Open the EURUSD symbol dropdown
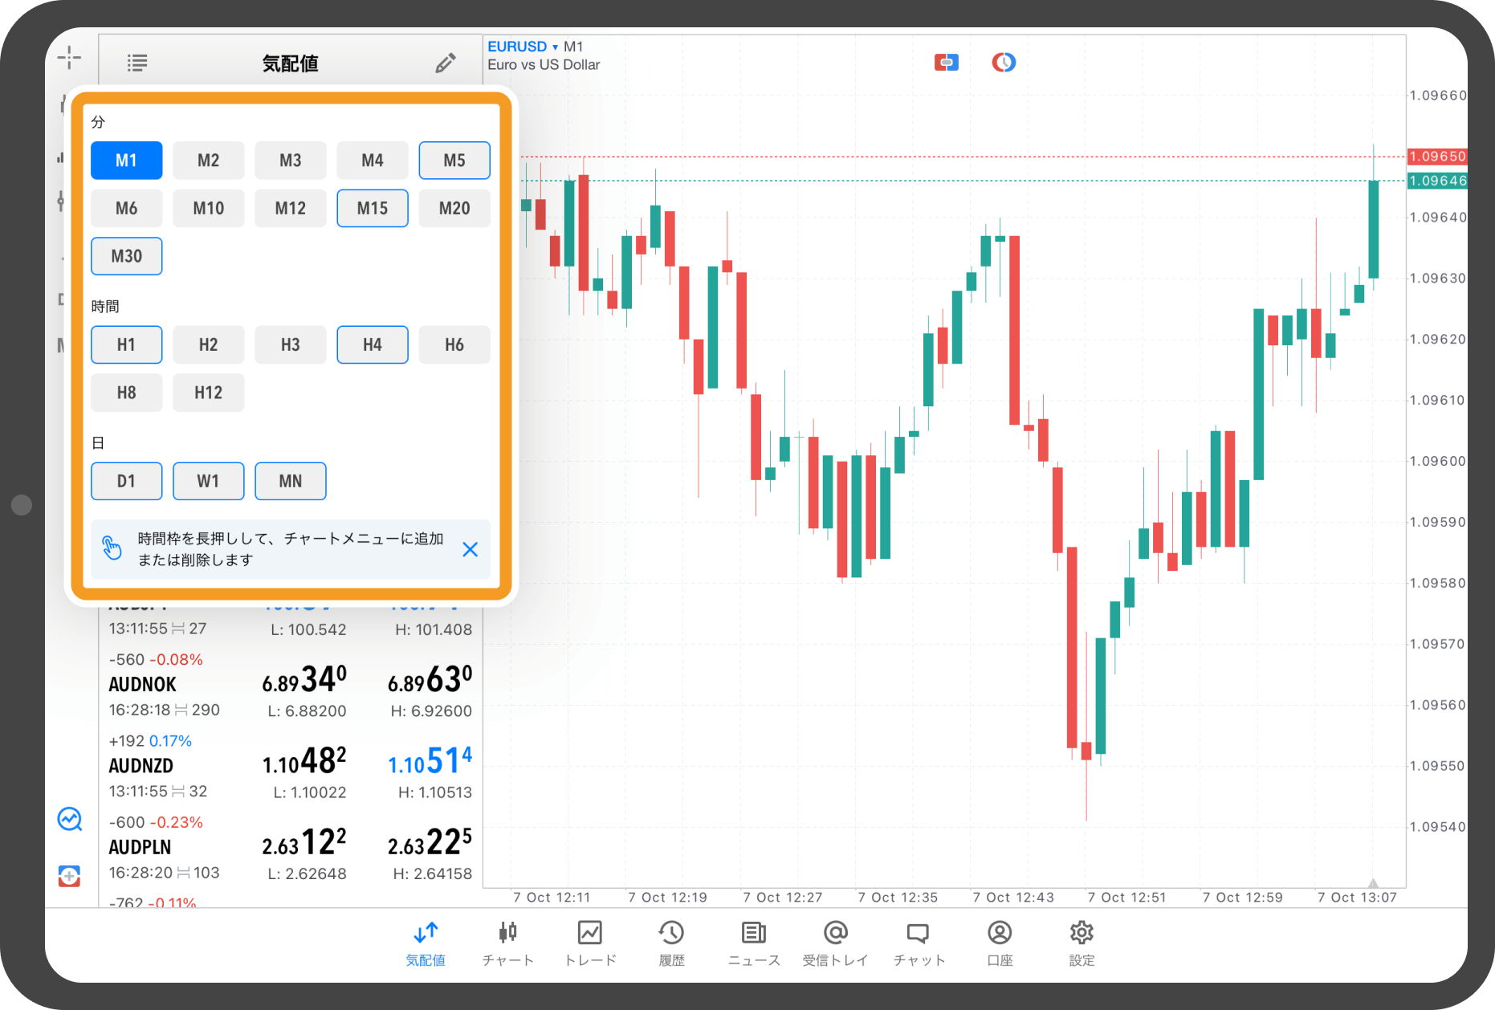1495x1010 pixels. tap(523, 47)
